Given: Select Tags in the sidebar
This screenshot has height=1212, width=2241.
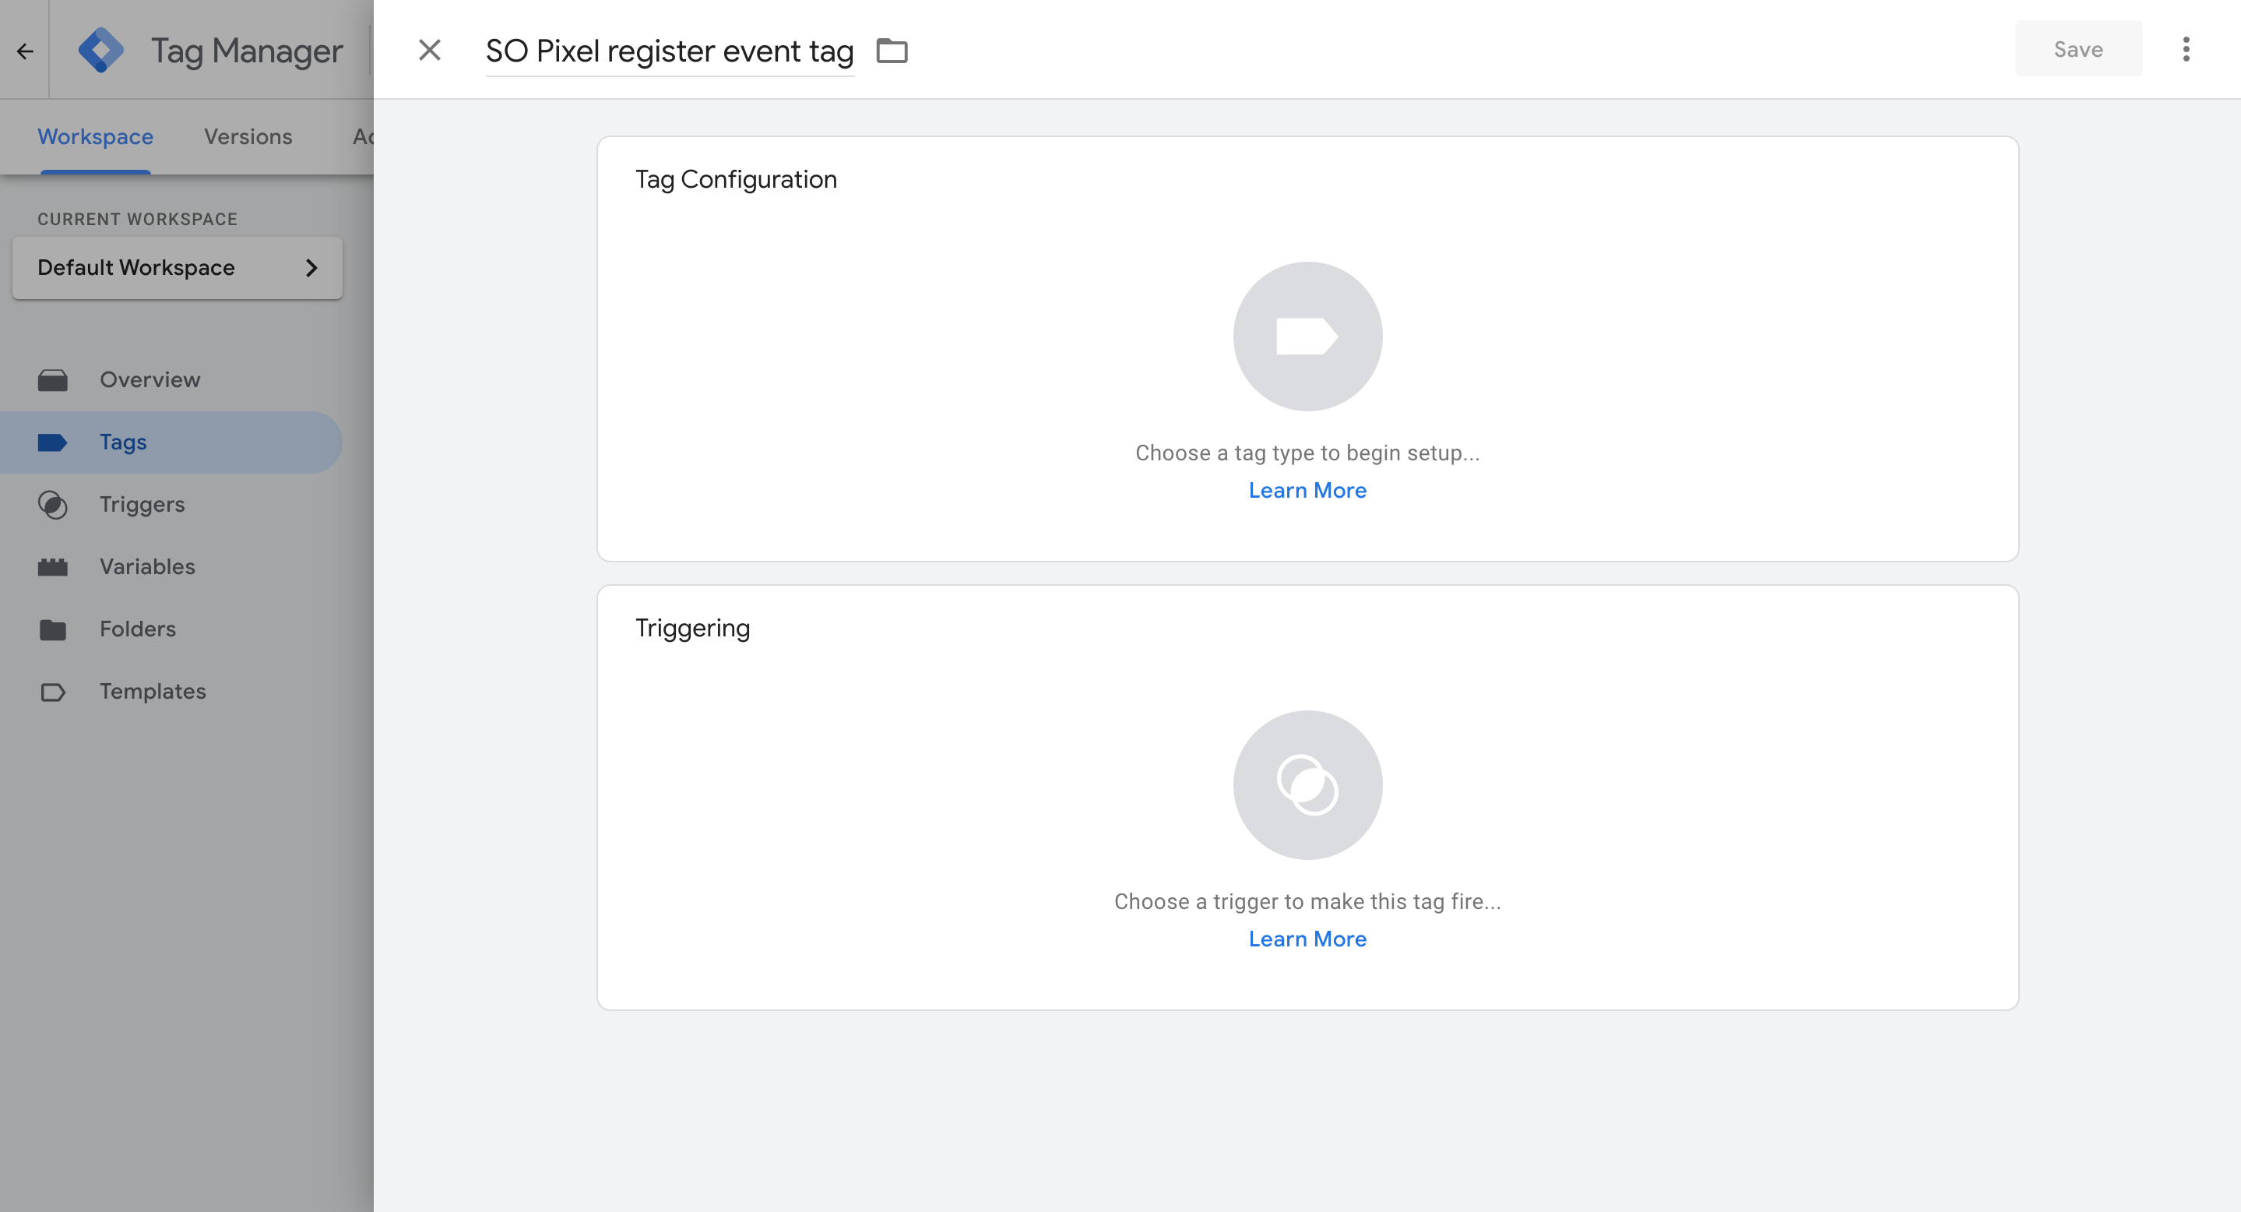Looking at the screenshot, I should click(x=123, y=442).
